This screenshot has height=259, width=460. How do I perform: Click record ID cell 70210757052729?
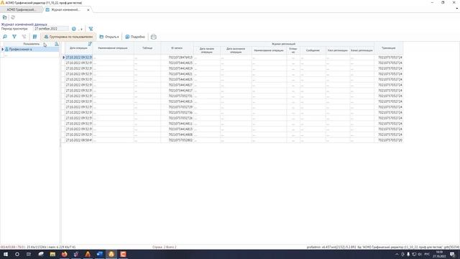(x=178, y=107)
